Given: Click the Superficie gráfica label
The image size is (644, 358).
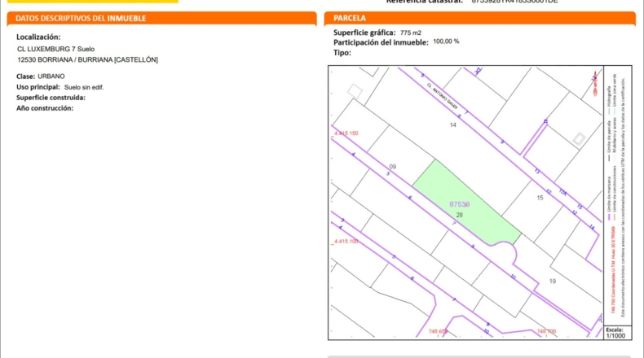Looking at the screenshot, I should click(x=364, y=33).
